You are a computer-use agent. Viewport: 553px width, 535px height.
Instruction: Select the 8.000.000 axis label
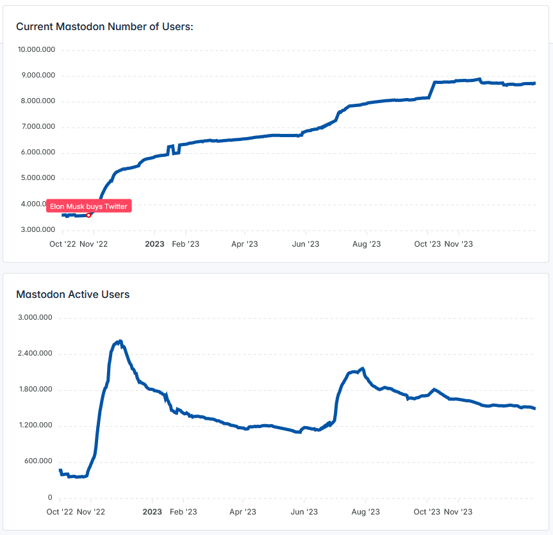[x=38, y=101]
